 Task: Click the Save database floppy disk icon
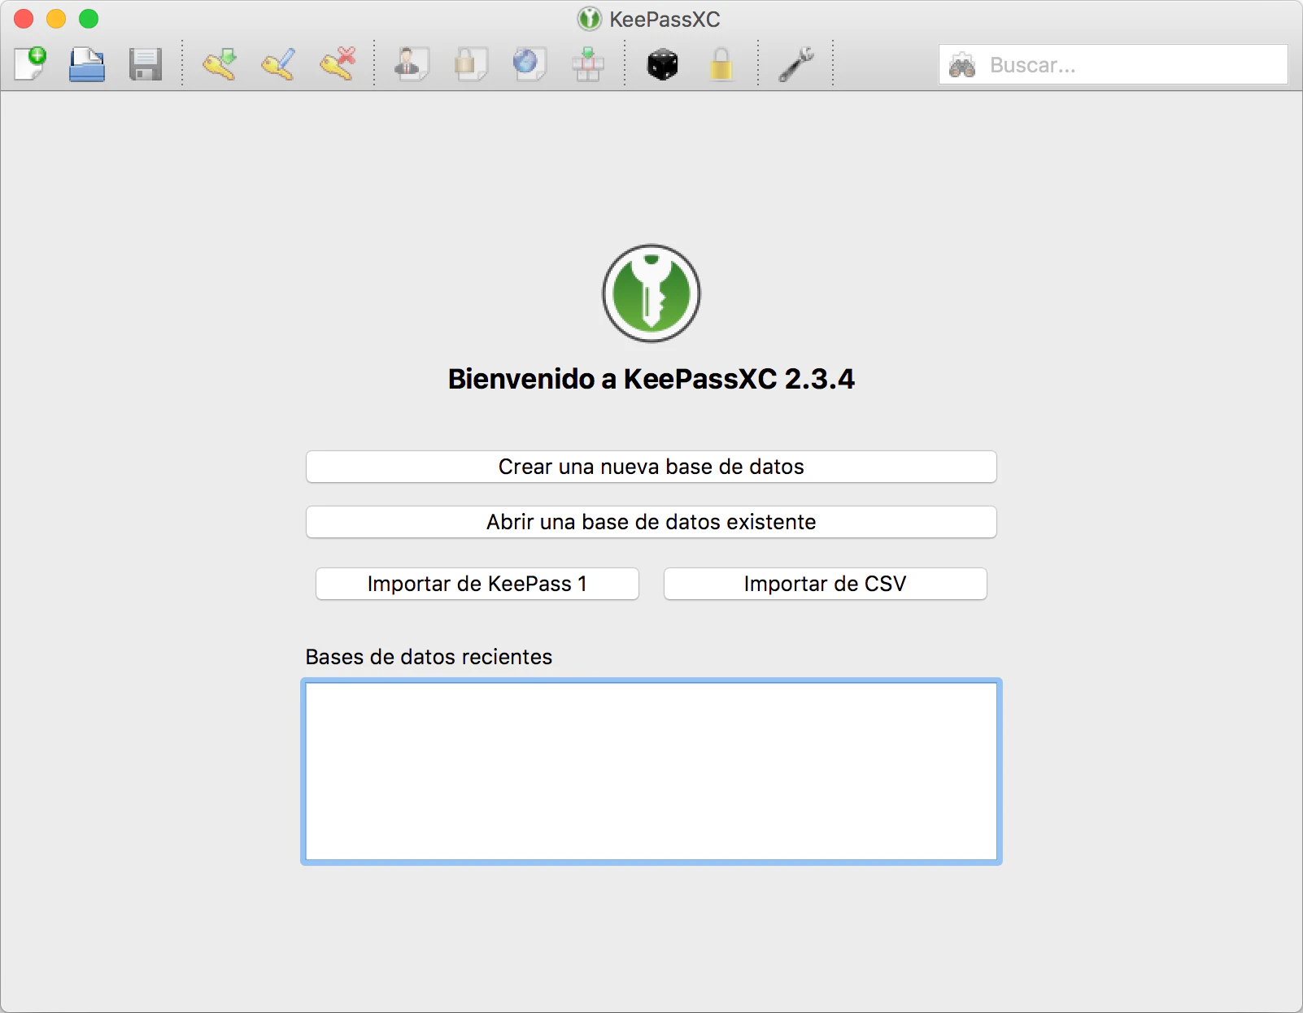146,64
